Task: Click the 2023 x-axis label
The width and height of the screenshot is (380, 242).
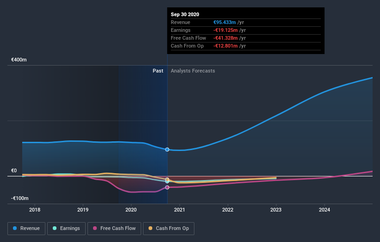Action: click(276, 210)
